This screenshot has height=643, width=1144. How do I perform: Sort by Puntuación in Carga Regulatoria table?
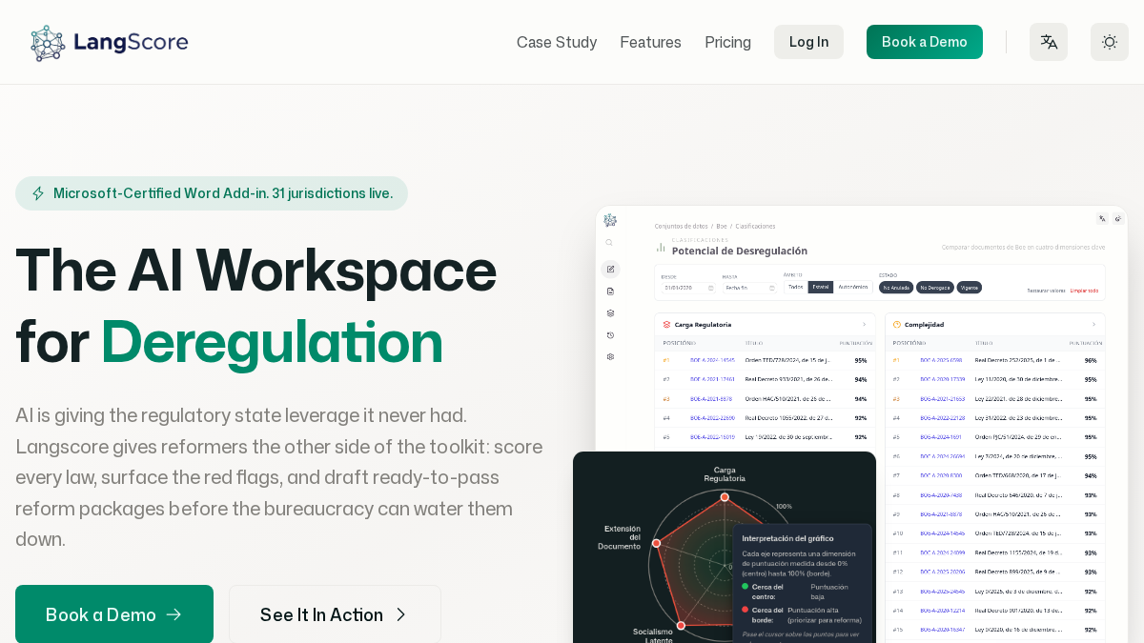(855, 343)
